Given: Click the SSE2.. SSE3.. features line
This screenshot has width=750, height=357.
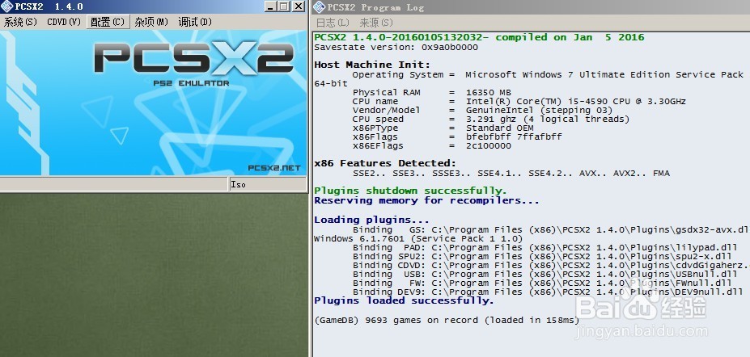Looking at the screenshot, I should click(x=511, y=173).
